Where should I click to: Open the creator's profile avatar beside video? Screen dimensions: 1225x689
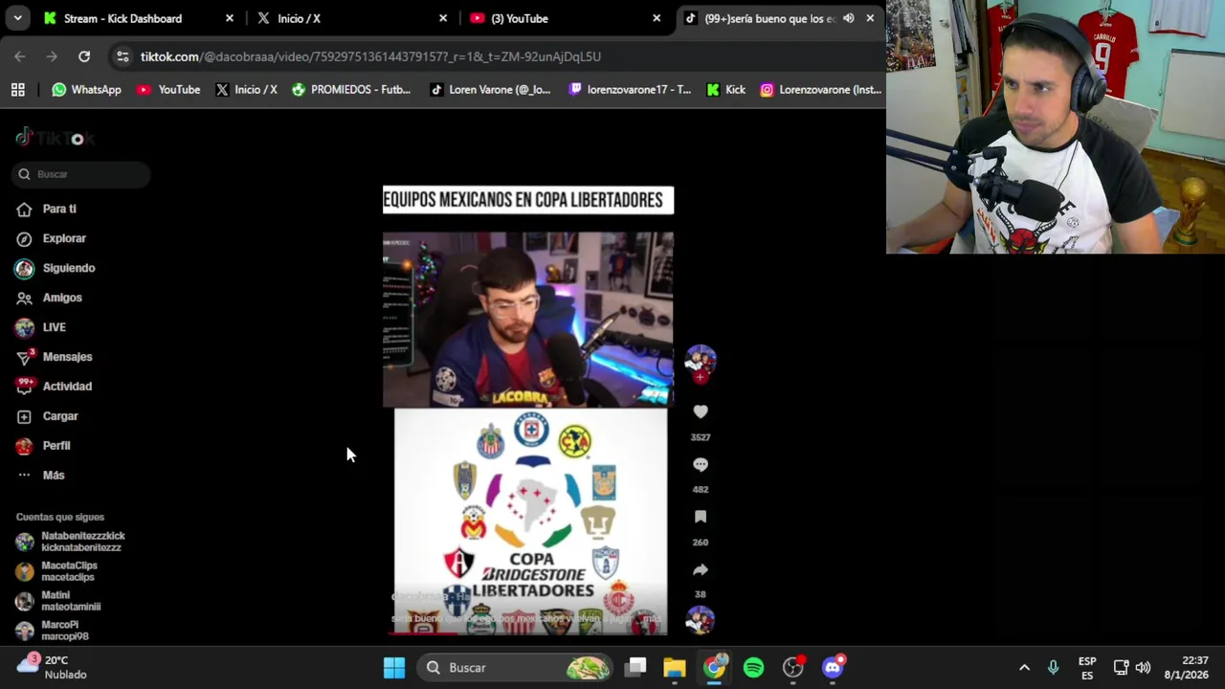pos(701,361)
